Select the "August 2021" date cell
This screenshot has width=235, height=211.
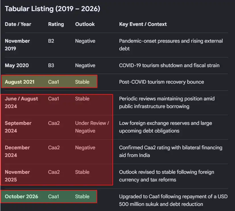(20, 82)
